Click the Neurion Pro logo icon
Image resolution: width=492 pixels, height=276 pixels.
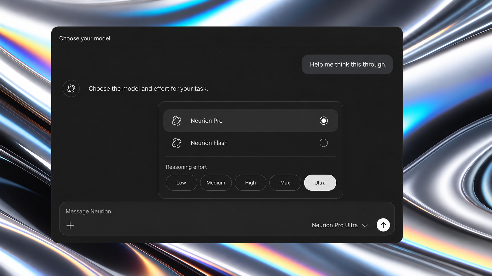[x=177, y=121]
